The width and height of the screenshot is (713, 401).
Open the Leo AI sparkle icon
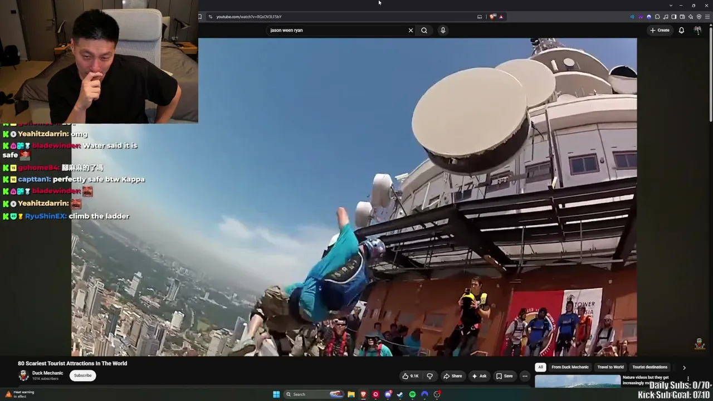click(x=691, y=17)
